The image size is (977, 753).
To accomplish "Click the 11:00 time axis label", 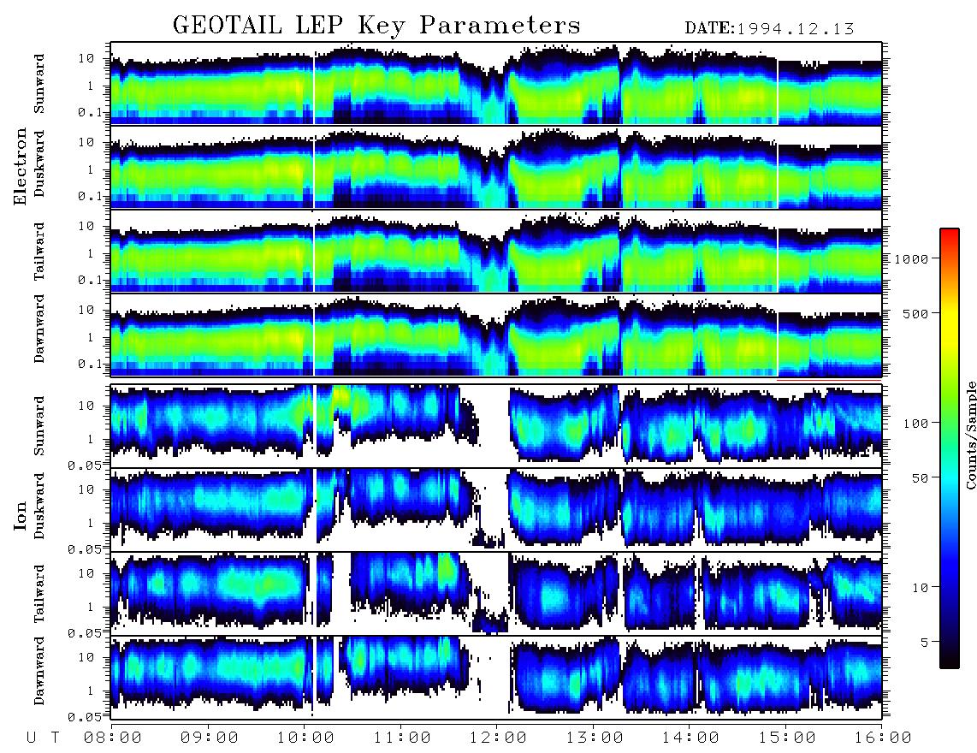I will click(x=402, y=738).
